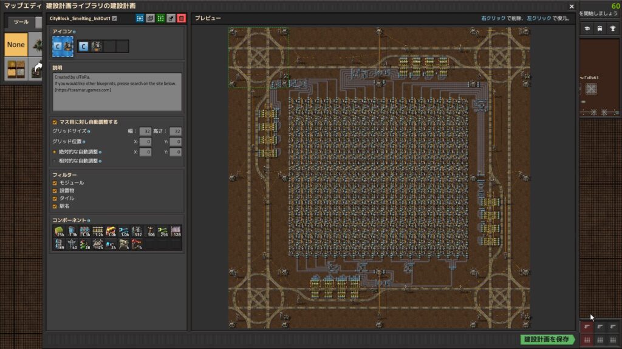Toggle マス目に対し自動調整する checkbox
This screenshot has width=622, height=349.
pyautogui.click(x=55, y=122)
